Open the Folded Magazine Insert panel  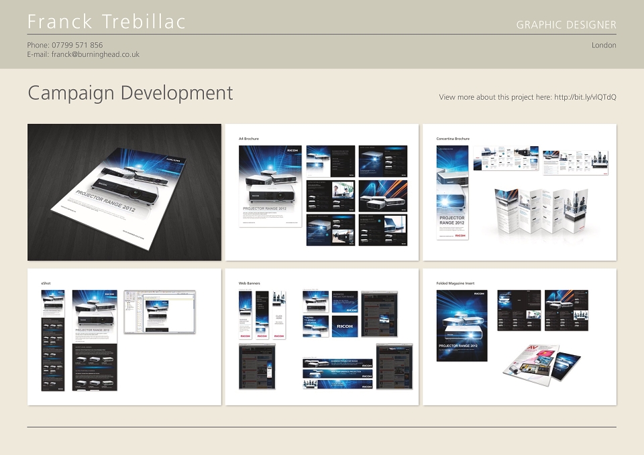pyautogui.click(x=519, y=337)
